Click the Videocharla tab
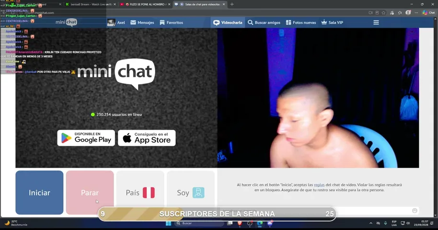Image resolution: width=438 pixels, height=230 pixels. click(228, 23)
